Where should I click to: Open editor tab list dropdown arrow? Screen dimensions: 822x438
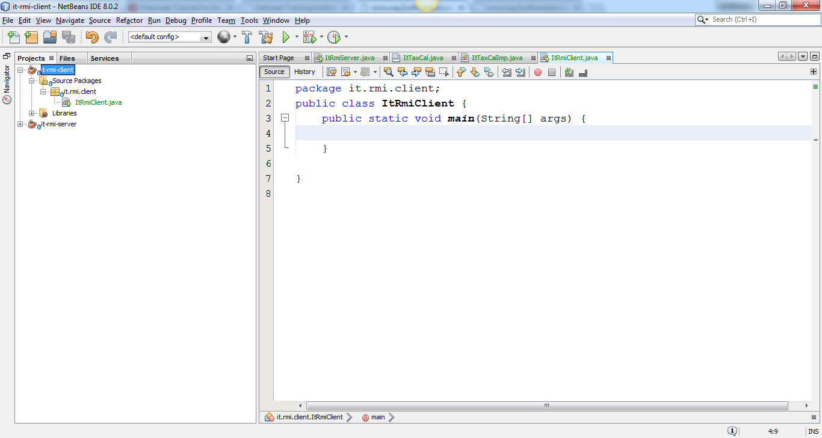[x=803, y=57]
